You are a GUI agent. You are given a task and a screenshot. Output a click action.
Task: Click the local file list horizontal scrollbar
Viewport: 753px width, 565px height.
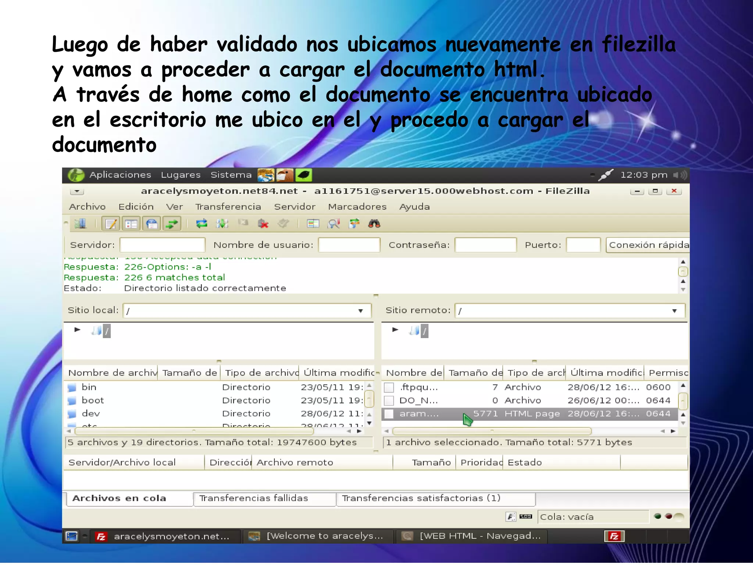pos(194,431)
